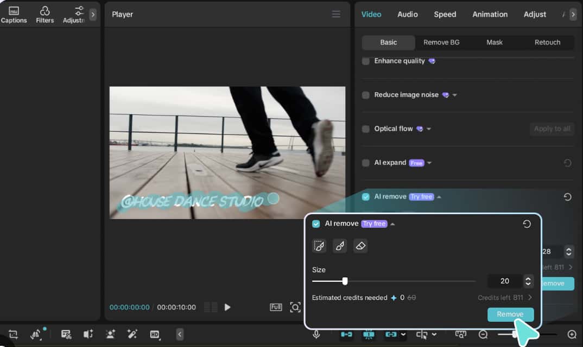Click the microphone record voiceover icon
Screen dimensions: 583x347
coord(316,335)
